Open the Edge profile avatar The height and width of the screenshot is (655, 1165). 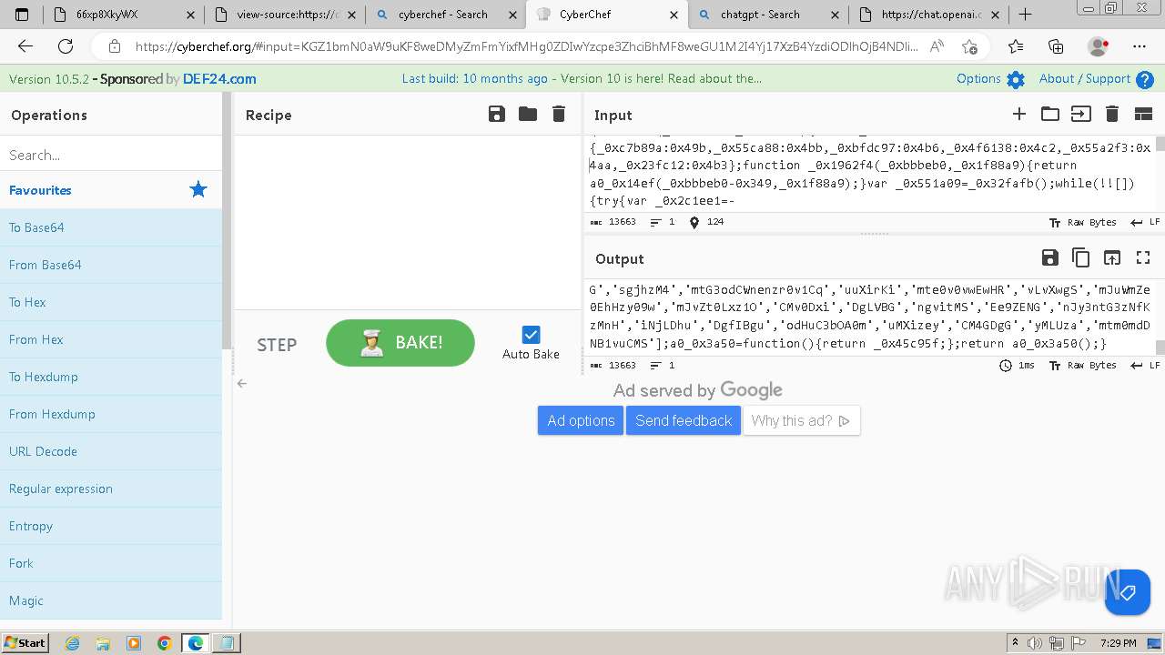coord(1099,46)
